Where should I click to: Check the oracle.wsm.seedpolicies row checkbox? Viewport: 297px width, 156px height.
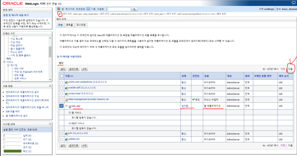click(x=62, y=82)
